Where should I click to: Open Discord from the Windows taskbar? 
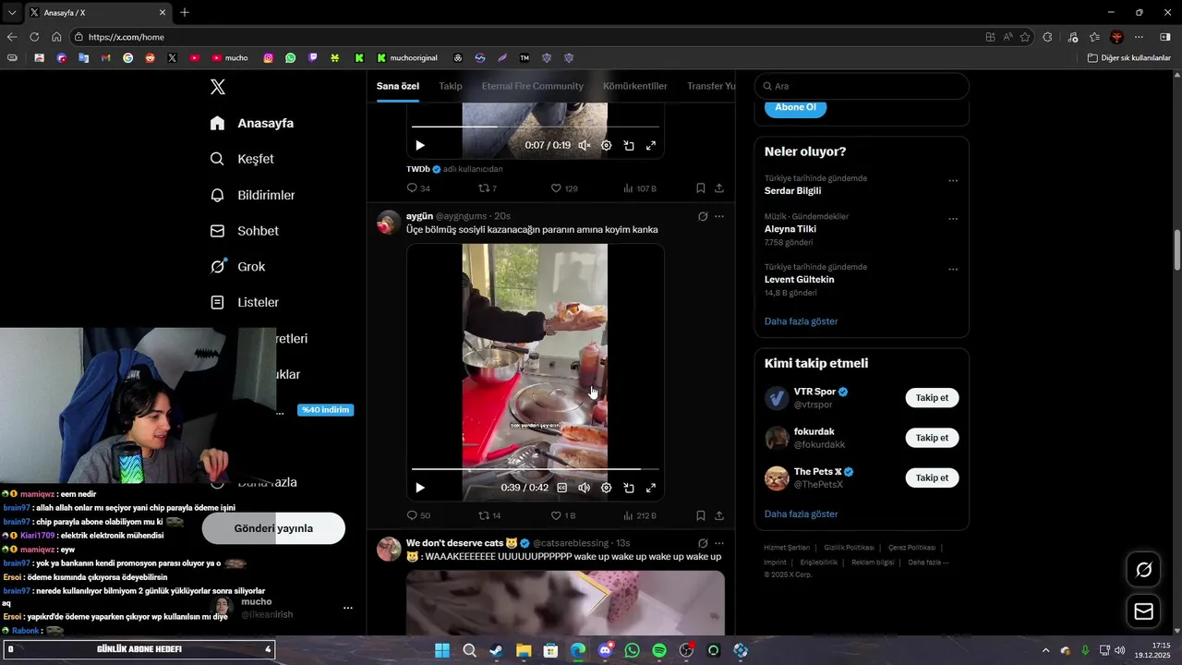pyautogui.click(x=605, y=650)
